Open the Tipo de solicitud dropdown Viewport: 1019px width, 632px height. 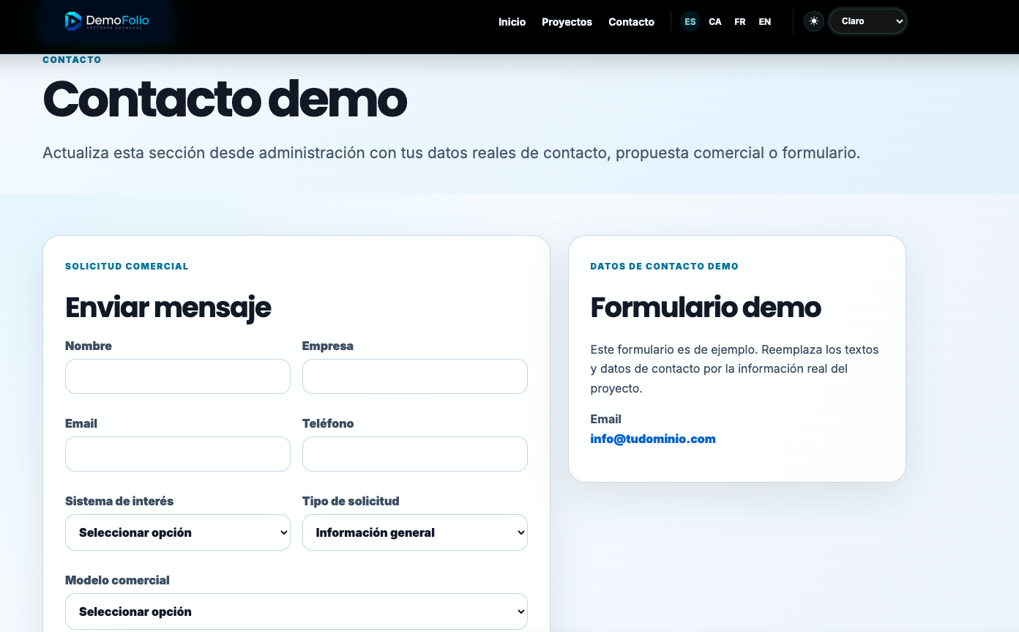pyautogui.click(x=415, y=532)
